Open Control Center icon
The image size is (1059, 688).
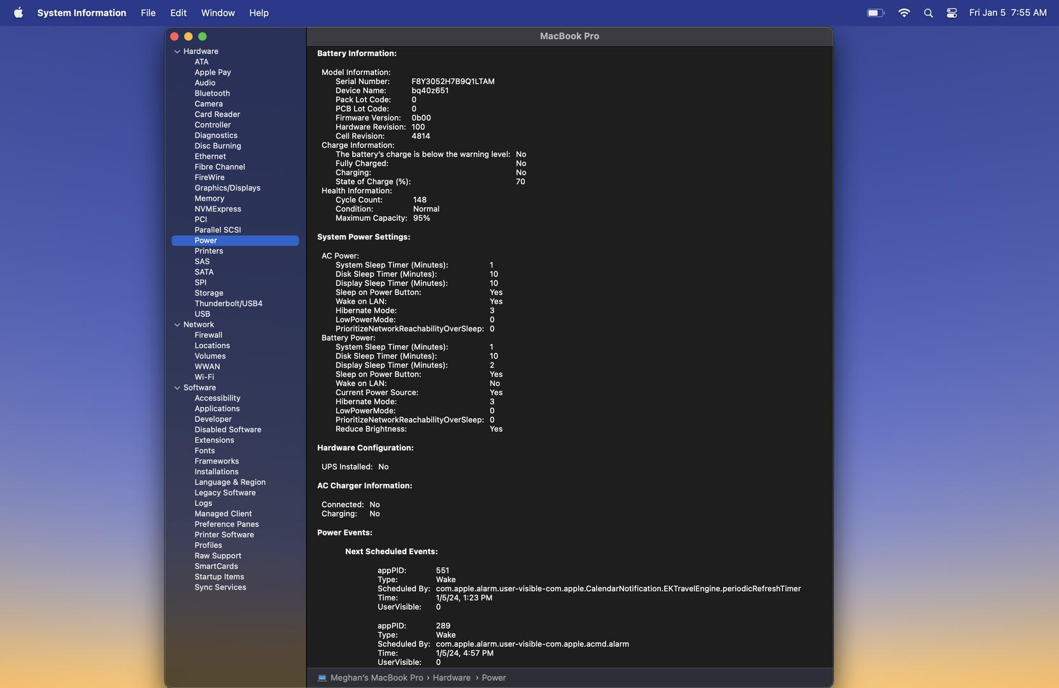tap(951, 13)
